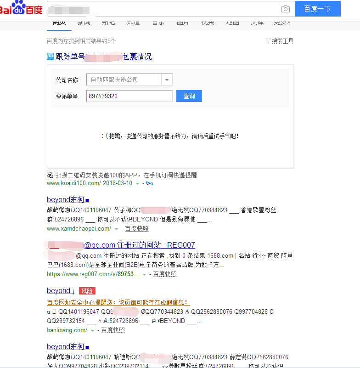This screenshot has width=360, height=368.
Task: Focus the Baidu search input box
Action: (x=170, y=9)
